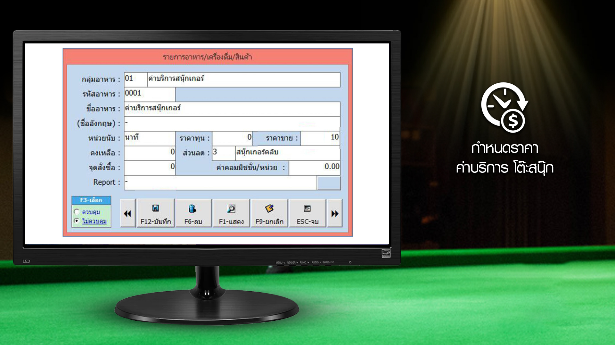Go to next record with double-right arrow
The image size is (615, 345).
click(335, 213)
